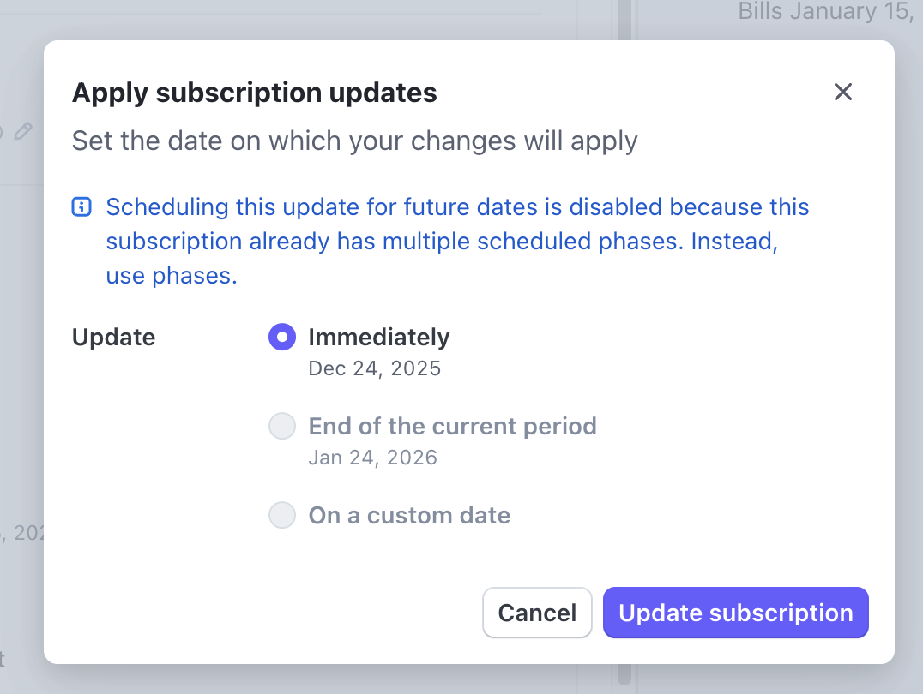Pick the On a custom date radio

(x=282, y=515)
